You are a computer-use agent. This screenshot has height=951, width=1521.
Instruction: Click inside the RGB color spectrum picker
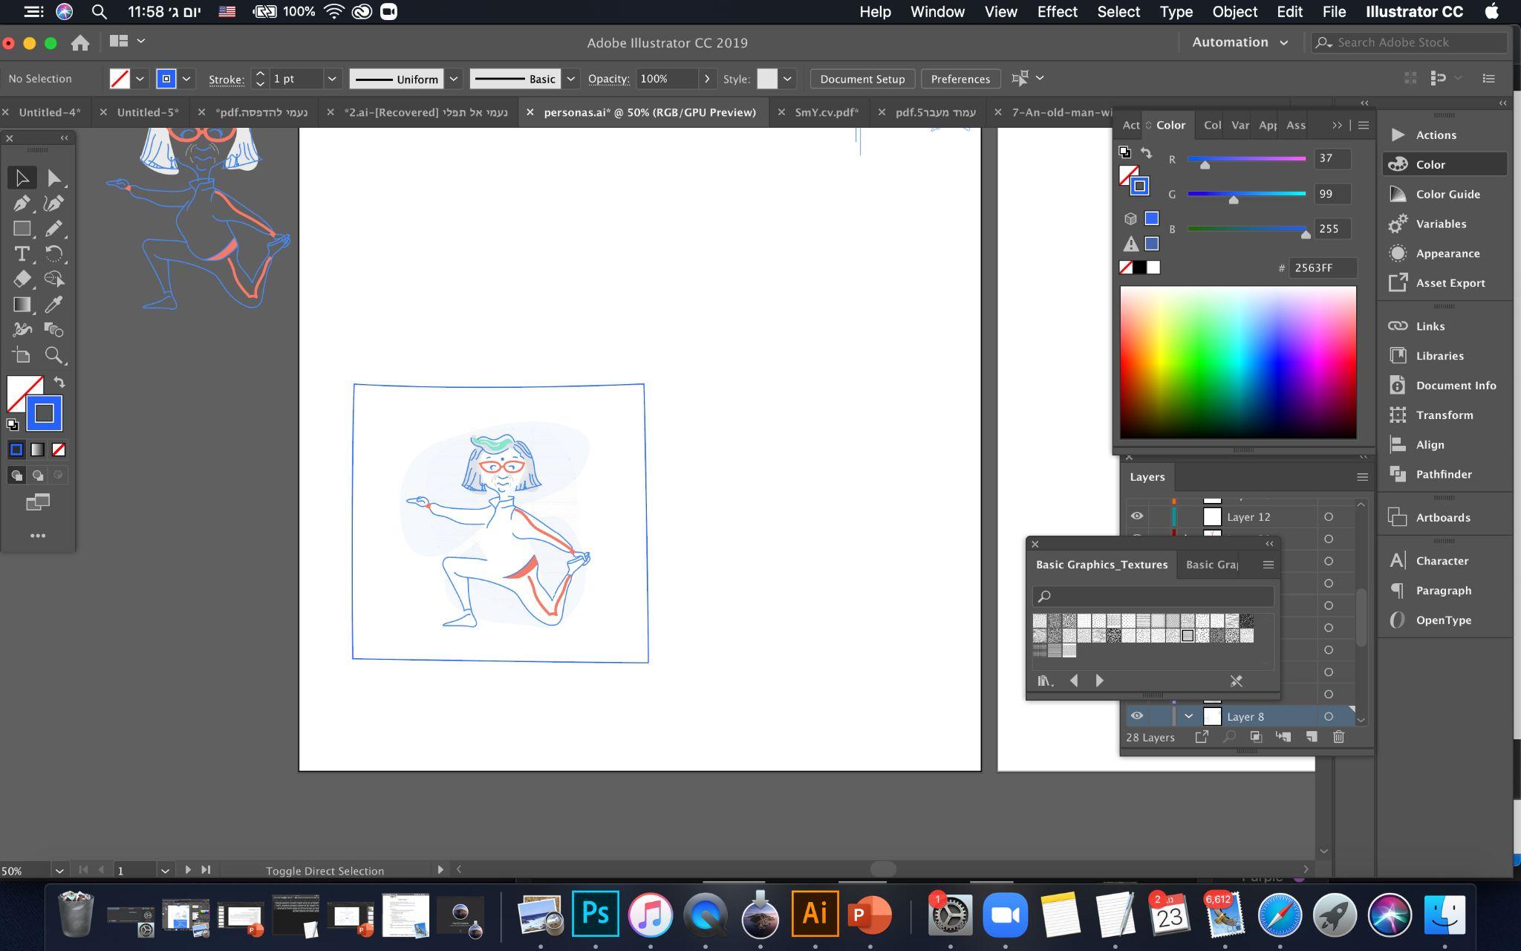(x=1238, y=363)
